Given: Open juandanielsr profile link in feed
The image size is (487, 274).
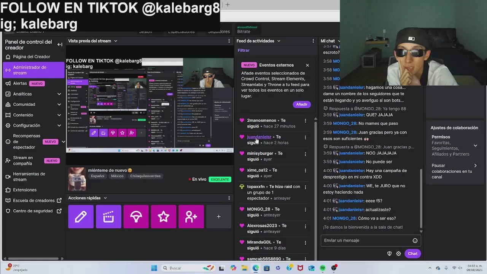Looking at the screenshot, I should (x=259, y=137).
